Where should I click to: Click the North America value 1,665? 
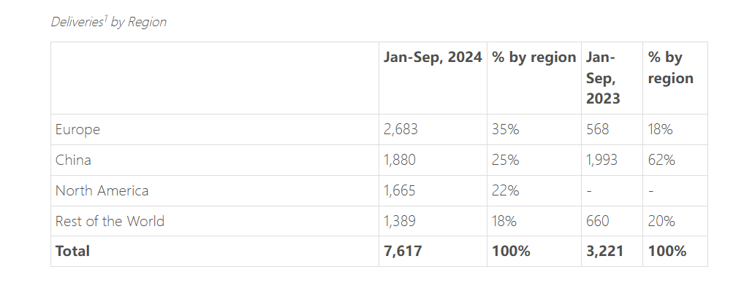(400, 190)
